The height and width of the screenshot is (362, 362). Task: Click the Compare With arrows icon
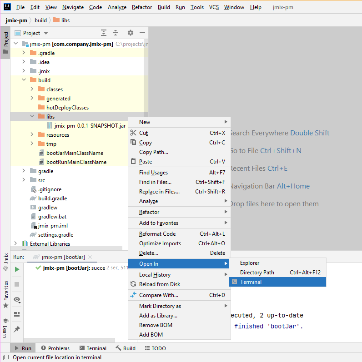coord(133,295)
